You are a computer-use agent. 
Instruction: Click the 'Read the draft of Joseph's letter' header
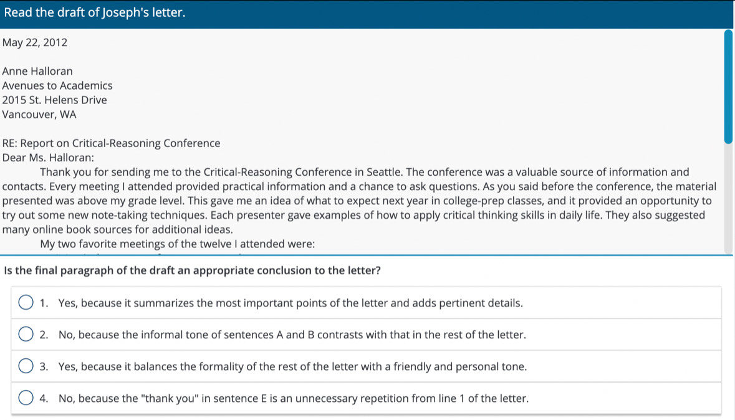[94, 13]
